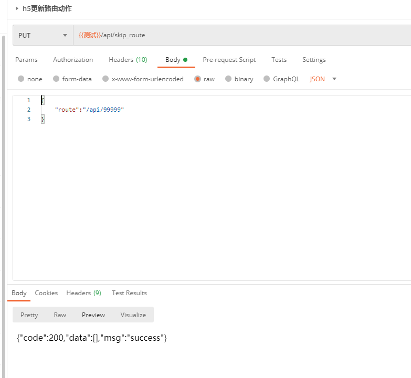Click the request URL field with /api/skip_route
Screen dimensions: 411x378
point(242,35)
